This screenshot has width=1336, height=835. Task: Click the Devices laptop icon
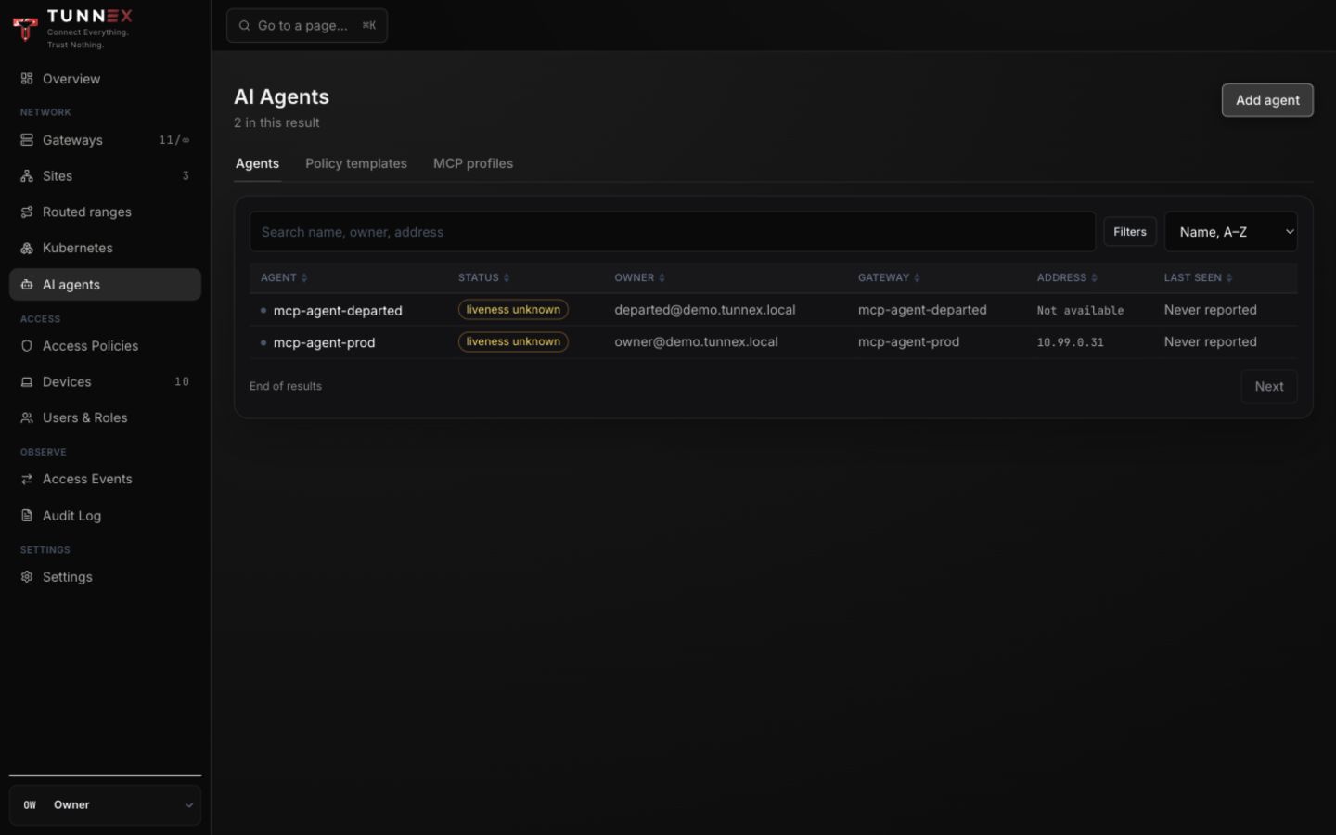pyautogui.click(x=27, y=382)
